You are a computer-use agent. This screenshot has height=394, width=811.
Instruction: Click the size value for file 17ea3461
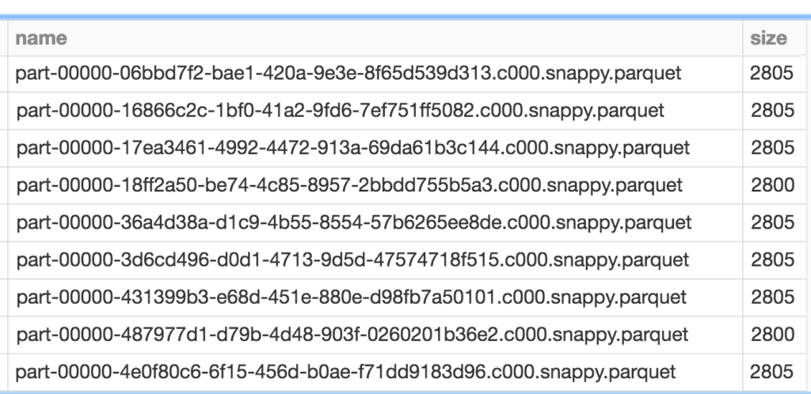(772, 148)
